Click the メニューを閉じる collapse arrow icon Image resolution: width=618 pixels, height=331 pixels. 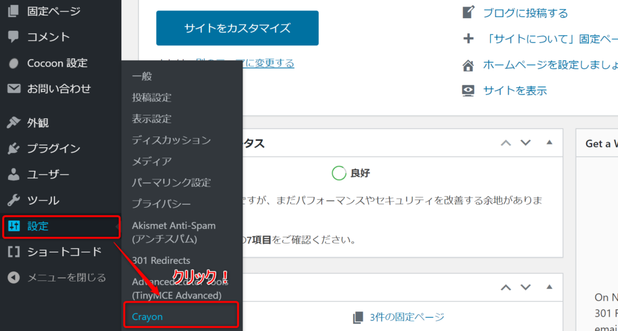click(x=13, y=278)
